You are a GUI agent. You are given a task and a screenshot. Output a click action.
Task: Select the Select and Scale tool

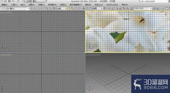click(91, 8)
